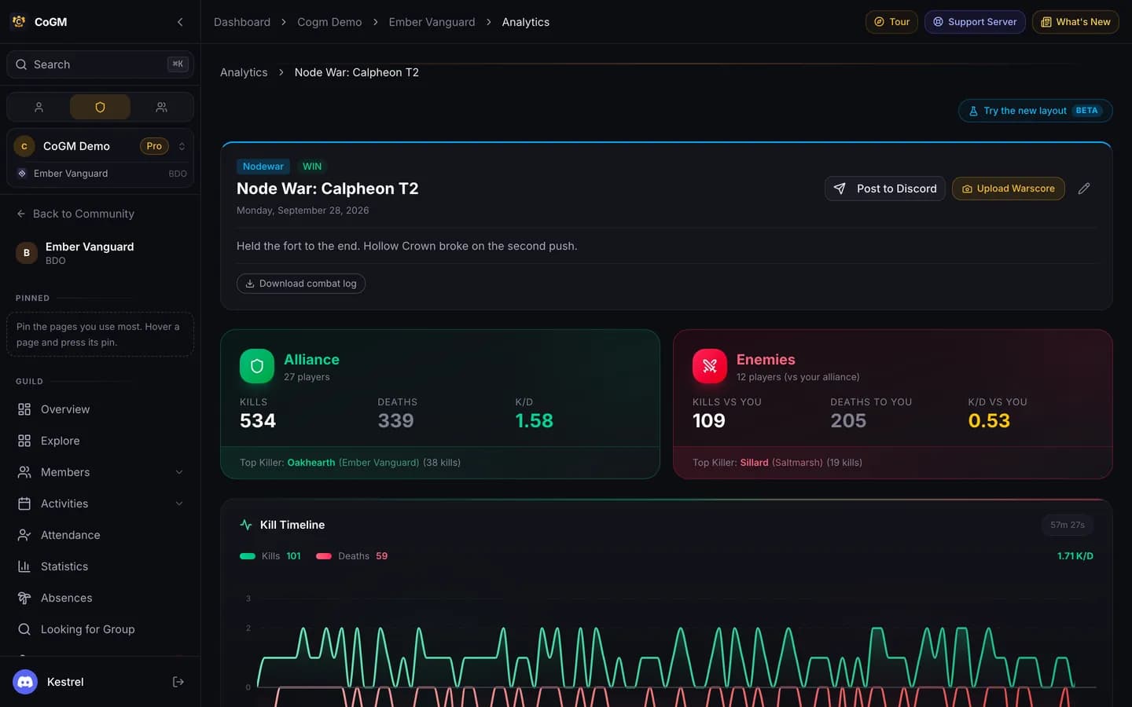Click the Analytics link above the war title

pos(244,72)
